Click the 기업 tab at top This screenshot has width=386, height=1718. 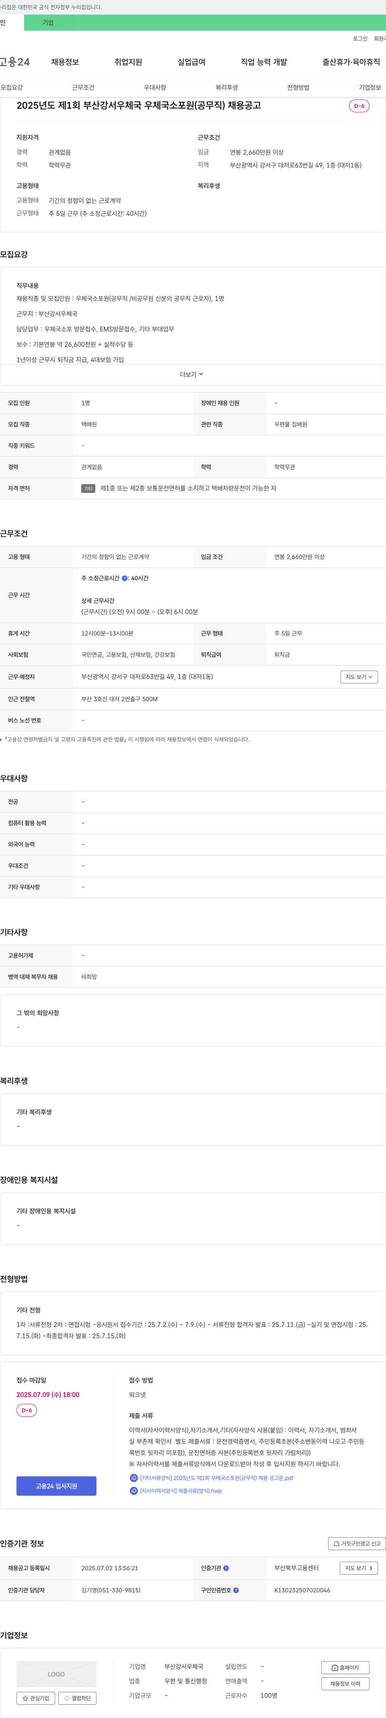(48, 23)
